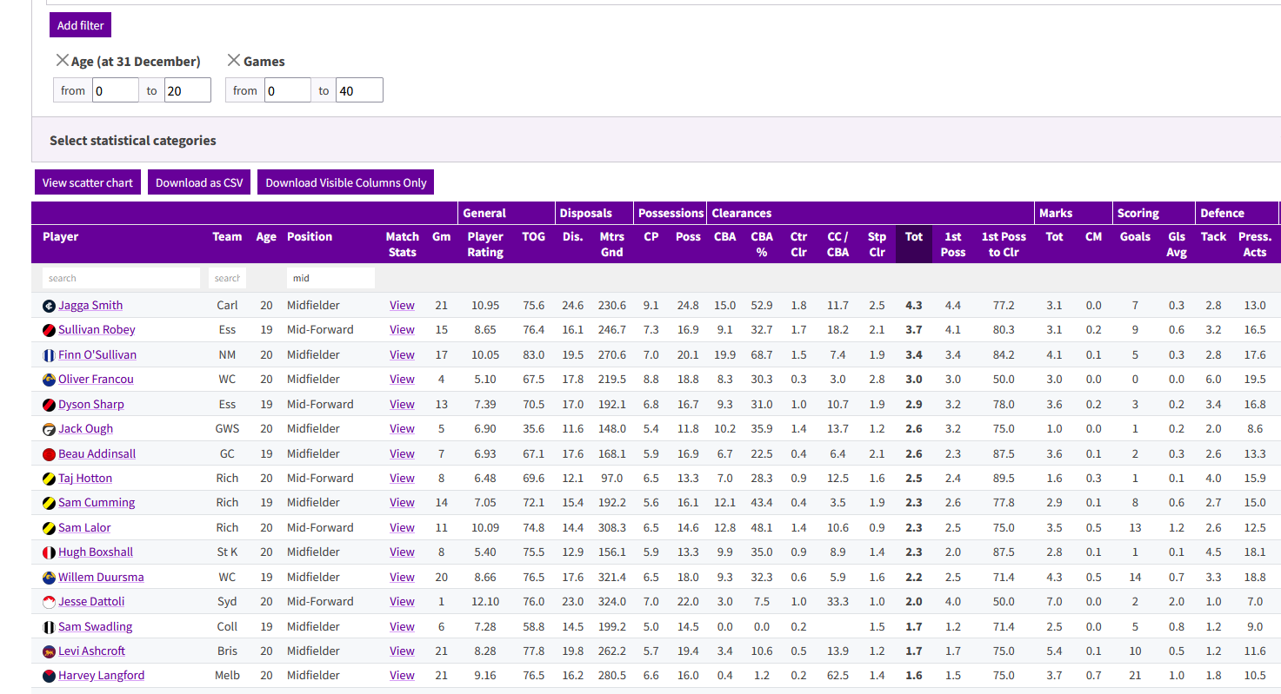Open Sullivan Robey player page
This screenshot has height=694, width=1281.
97,330
